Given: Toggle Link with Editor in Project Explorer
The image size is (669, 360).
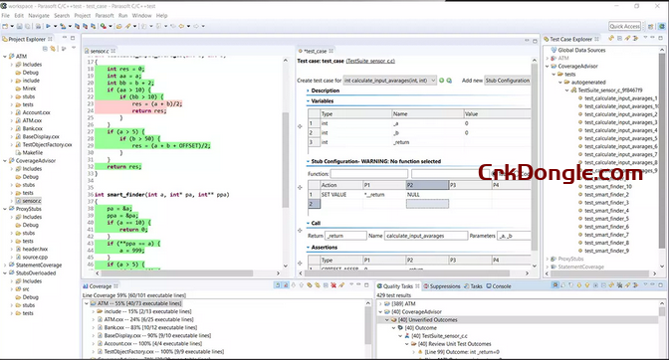Looking at the screenshot, I should (53, 49).
